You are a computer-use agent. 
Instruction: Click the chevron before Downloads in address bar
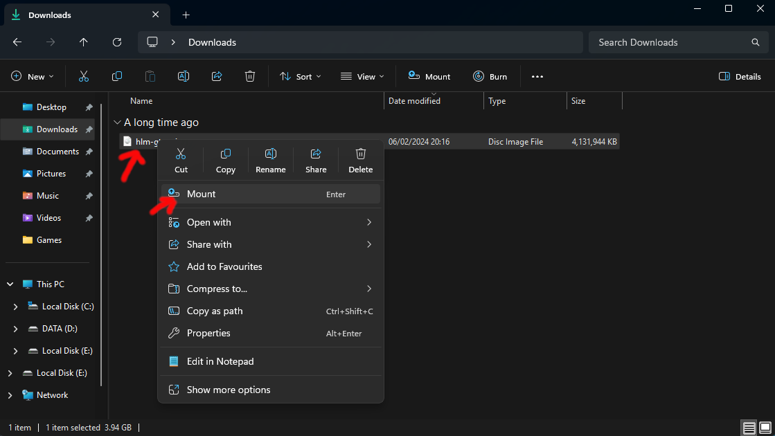(x=173, y=42)
